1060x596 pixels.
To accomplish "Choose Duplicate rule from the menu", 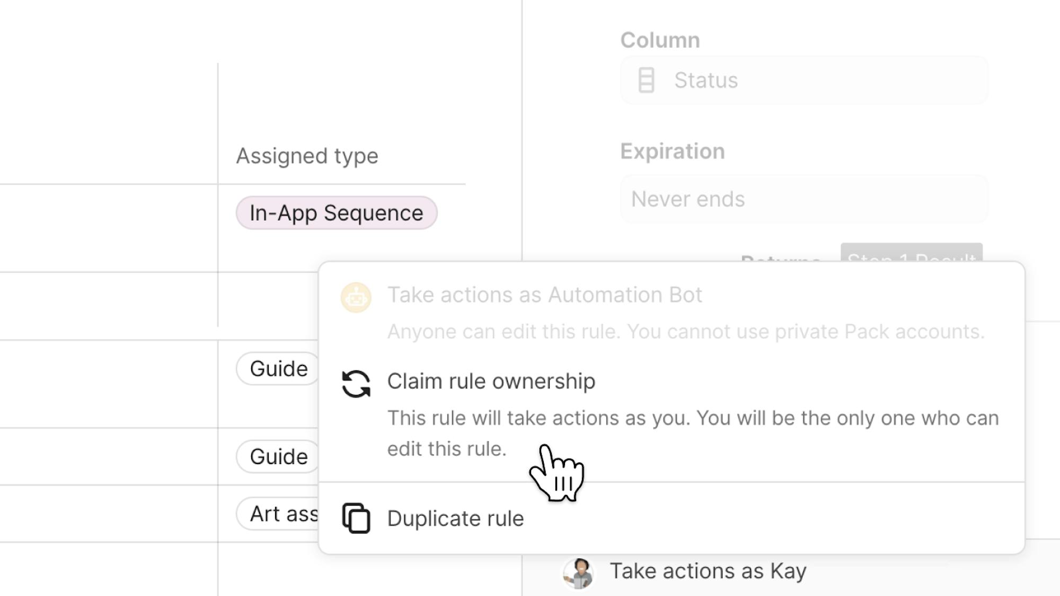I will coord(455,519).
